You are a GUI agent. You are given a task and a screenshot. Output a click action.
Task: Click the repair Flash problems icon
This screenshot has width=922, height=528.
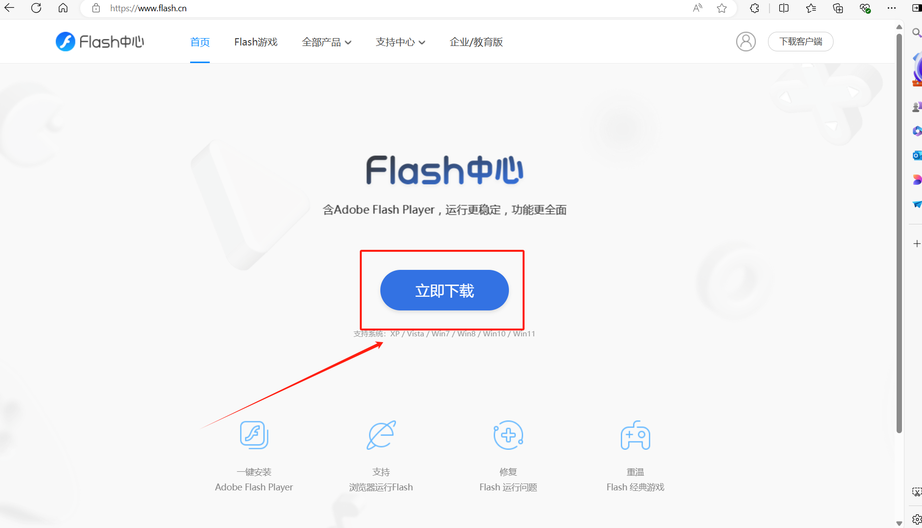point(508,435)
